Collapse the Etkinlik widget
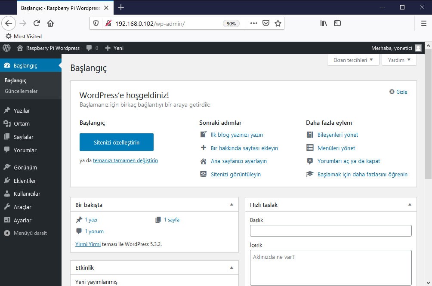This screenshot has width=432, height=286. pyautogui.click(x=231, y=268)
